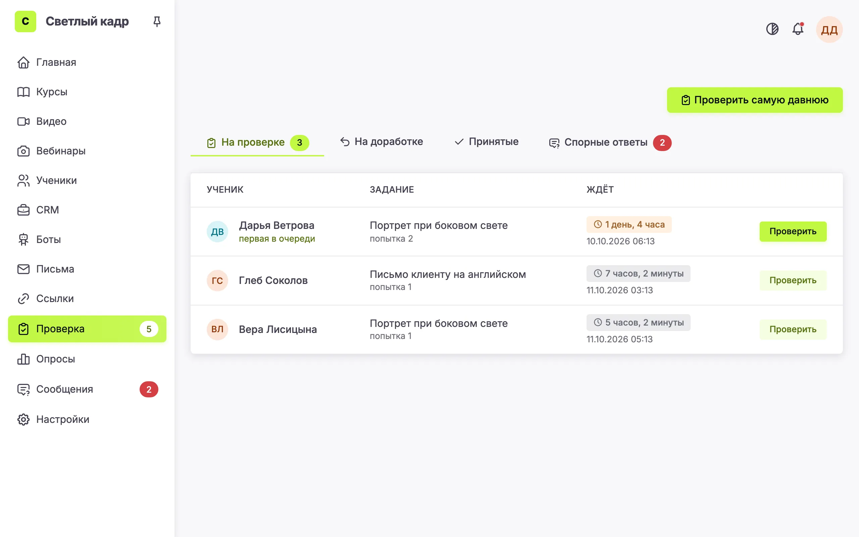Screen dimensions: 859x537
Task: Switch to На проверке tab
Action: [257, 142]
